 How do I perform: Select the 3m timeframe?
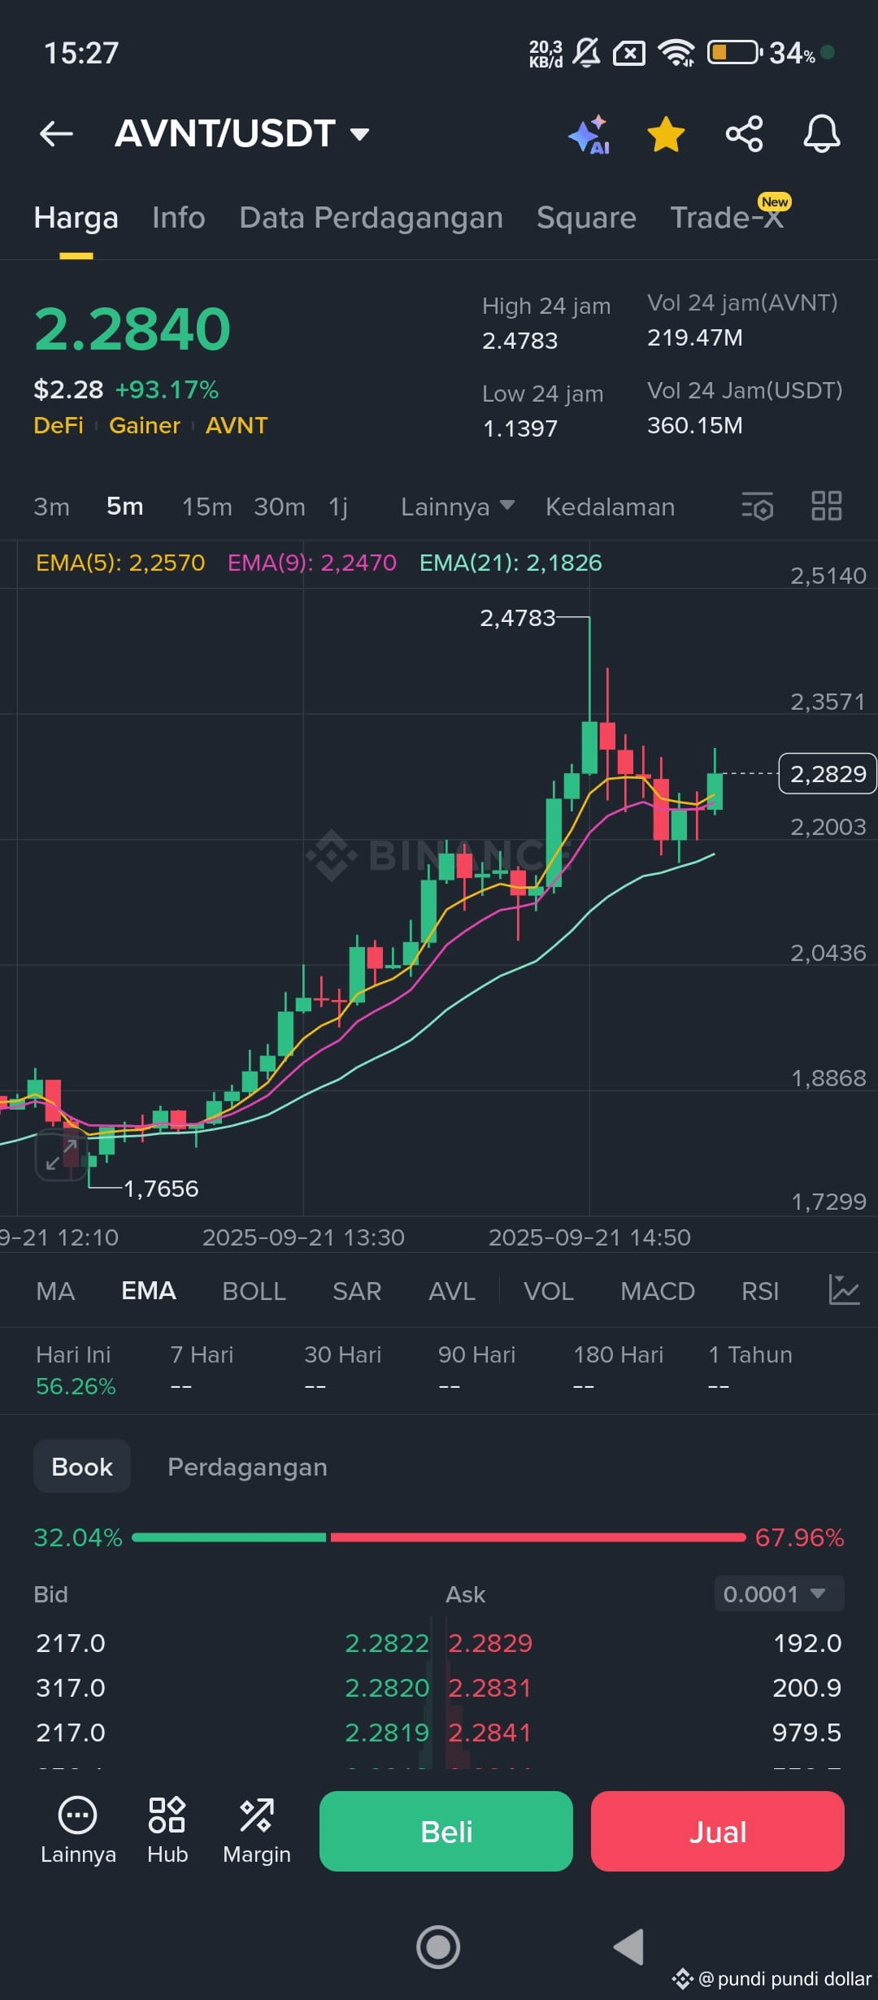tap(51, 507)
